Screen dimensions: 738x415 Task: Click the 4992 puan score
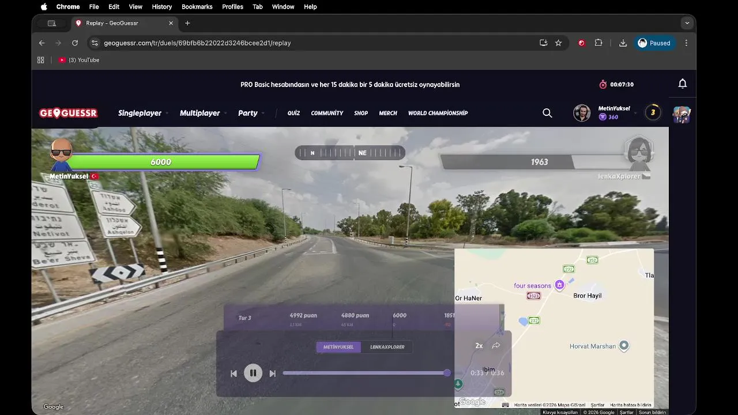point(303,315)
